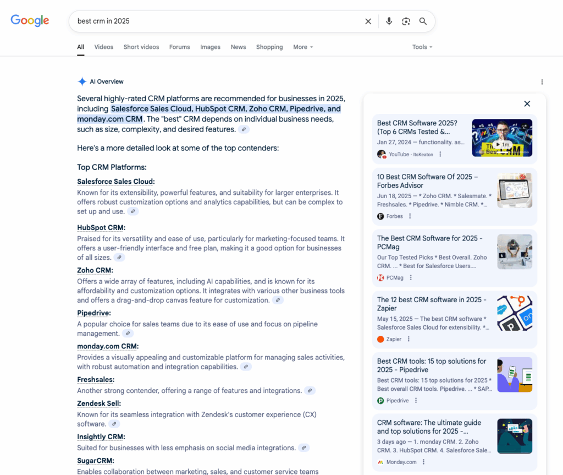
Task: Click the Google logo
Action: click(30, 20)
